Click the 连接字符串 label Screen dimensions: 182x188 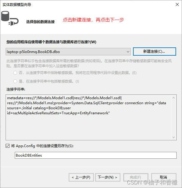(16, 89)
